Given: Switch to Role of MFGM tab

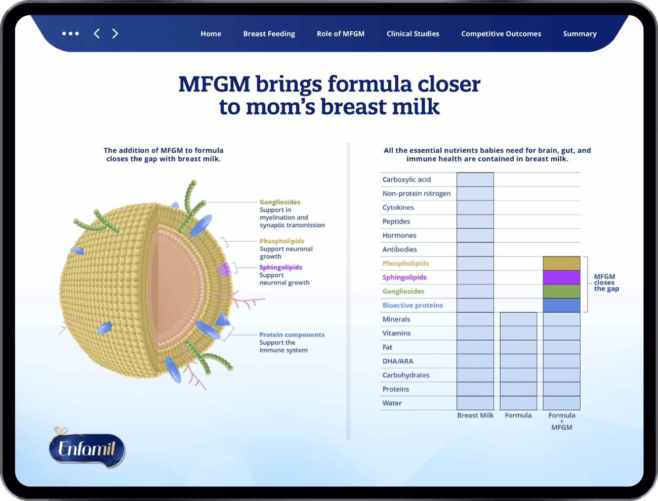Looking at the screenshot, I should pos(341,34).
